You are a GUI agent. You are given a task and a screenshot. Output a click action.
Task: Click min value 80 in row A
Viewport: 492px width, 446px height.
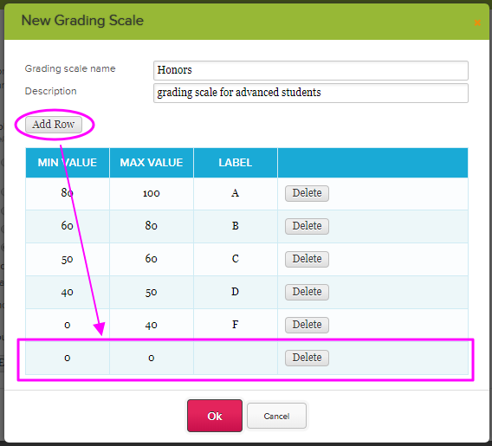click(68, 193)
